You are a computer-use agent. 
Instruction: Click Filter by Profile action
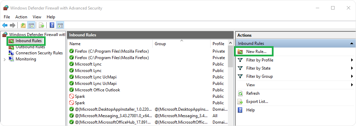point(260,60)
